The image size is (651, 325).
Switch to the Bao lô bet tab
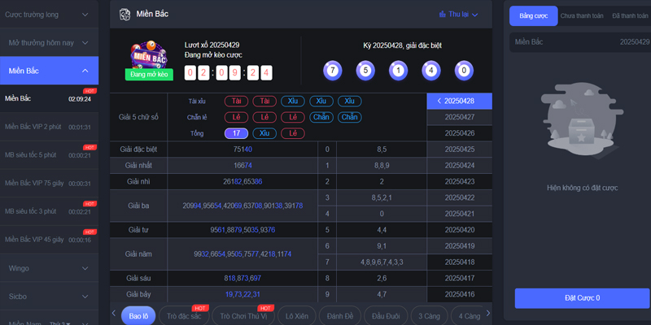tap(138, 316)
